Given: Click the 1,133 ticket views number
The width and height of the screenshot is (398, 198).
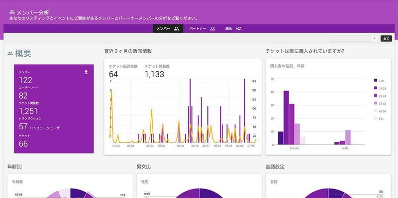Looking at the screenshot, I should pyautogui.click(x=154, y=74).
